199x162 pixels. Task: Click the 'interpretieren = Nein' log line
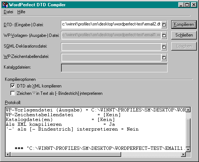72,129
